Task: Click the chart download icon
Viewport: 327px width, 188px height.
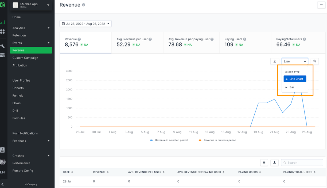Action: [x=275, y=61]
